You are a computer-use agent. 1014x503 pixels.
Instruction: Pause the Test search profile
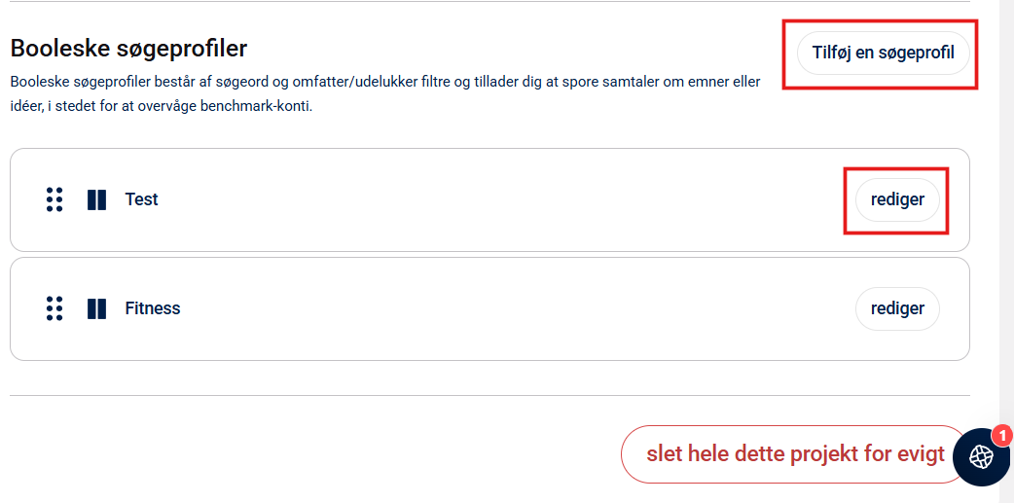click(x=96, y=199)
